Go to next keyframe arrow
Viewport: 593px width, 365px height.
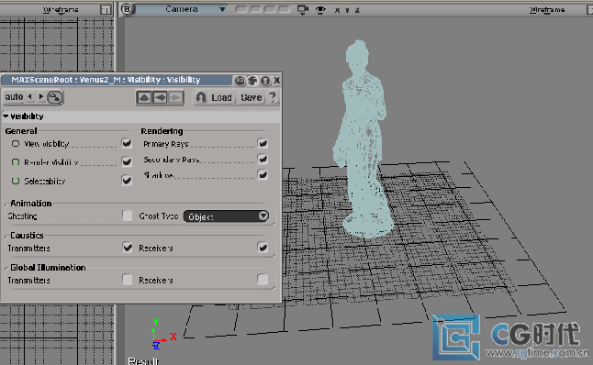(40, 97)
